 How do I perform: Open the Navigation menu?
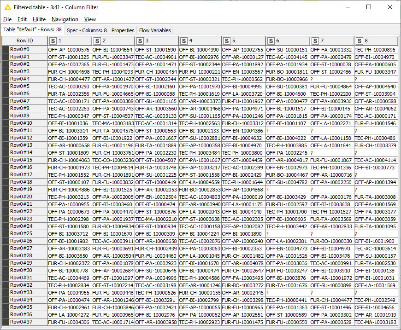coord(65,19)
